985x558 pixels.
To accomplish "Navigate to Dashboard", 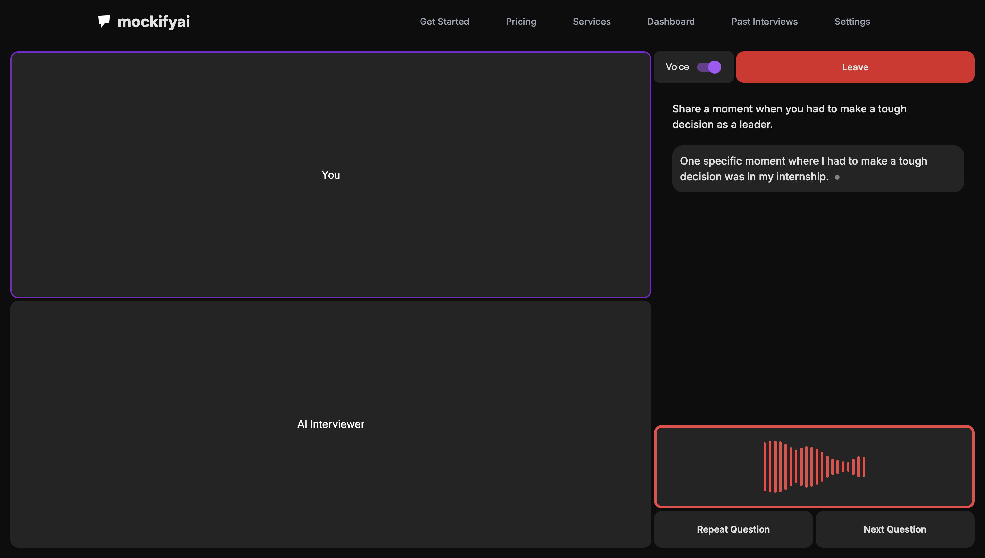I will (x=671, y=22).
